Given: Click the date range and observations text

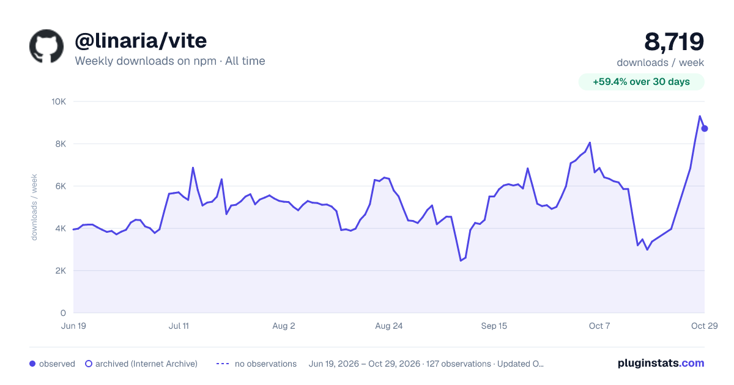Looking at the screenshot, I should (426, 364).
